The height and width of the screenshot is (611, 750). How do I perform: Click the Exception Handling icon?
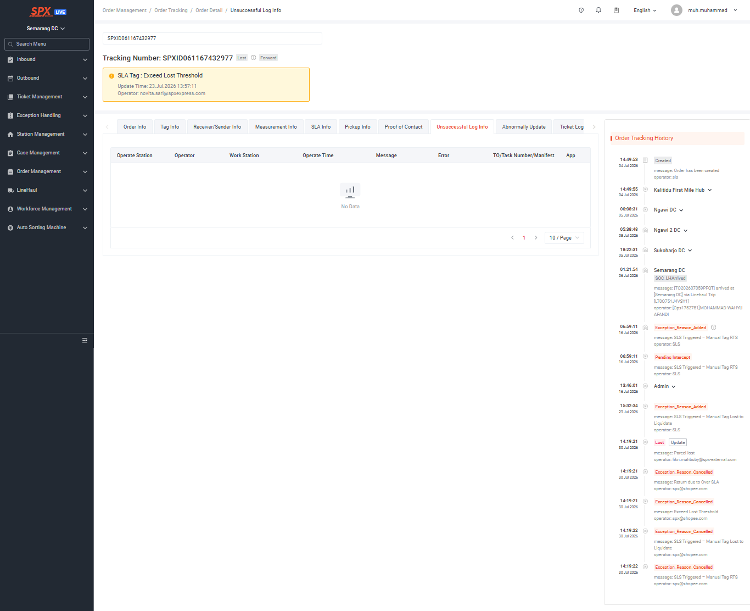click(10, 115)
